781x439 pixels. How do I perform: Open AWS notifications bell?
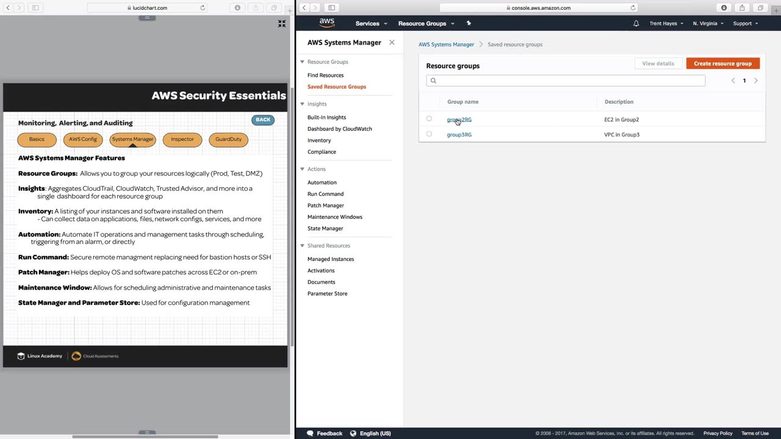[x=636, y=23]
